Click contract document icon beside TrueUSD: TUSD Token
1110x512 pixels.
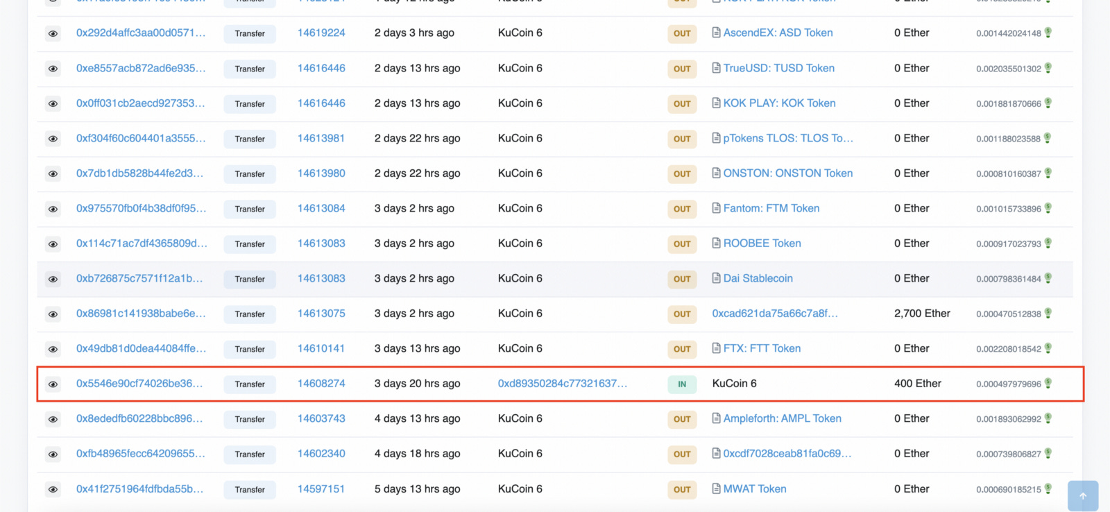click(x=716, y=68)
